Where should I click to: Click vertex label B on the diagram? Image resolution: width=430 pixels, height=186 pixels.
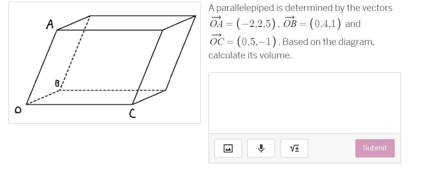tap(57, 83)
